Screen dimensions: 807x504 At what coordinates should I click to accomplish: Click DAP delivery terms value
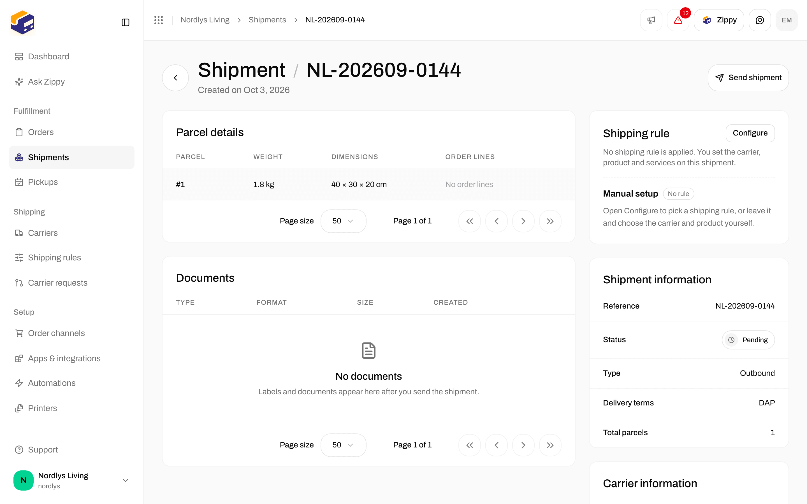point(766,403)
